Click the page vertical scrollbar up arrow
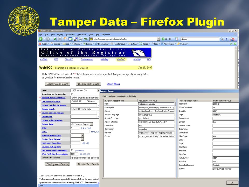This screenshot has height=187, width=249. tap(236, 48)
